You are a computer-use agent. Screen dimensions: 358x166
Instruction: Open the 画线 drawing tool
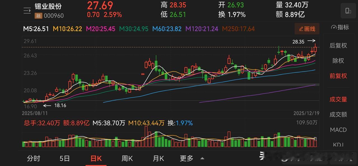[307, 29]
